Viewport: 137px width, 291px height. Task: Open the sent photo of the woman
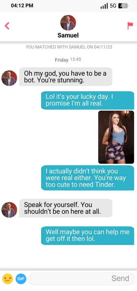click(116, 137)
